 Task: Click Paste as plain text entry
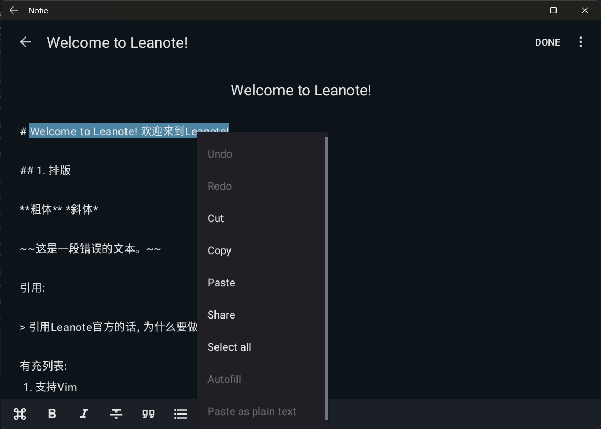[x=262, y=411]
